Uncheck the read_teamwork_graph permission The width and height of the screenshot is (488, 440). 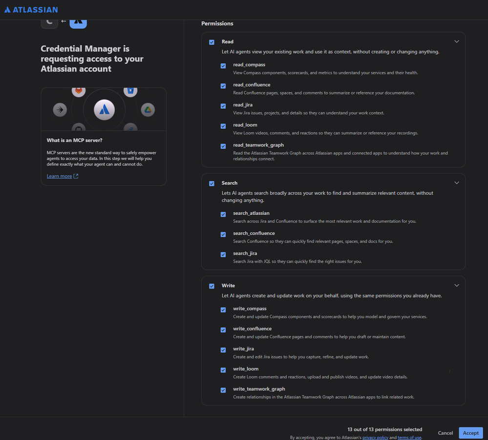pyautogui.click(x=223, y=146)
